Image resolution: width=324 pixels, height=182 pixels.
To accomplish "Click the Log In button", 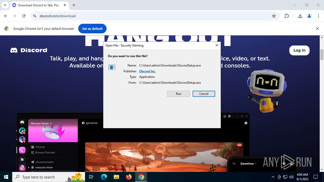I will [x=299, y=50].
